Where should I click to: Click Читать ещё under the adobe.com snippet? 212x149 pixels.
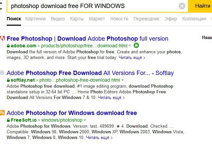(x=132, y=58)
